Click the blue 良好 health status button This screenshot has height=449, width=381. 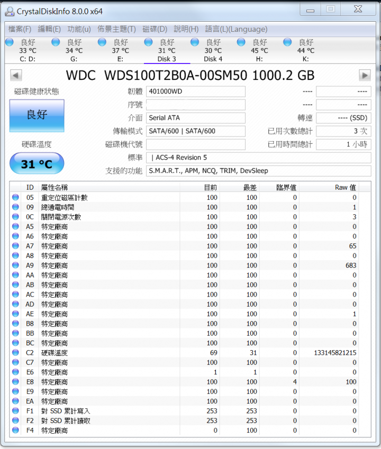tap(37, 116)
